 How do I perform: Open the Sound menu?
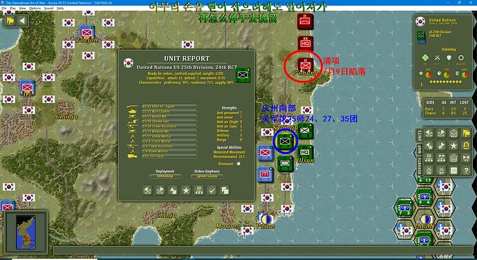tap(48, 8)
